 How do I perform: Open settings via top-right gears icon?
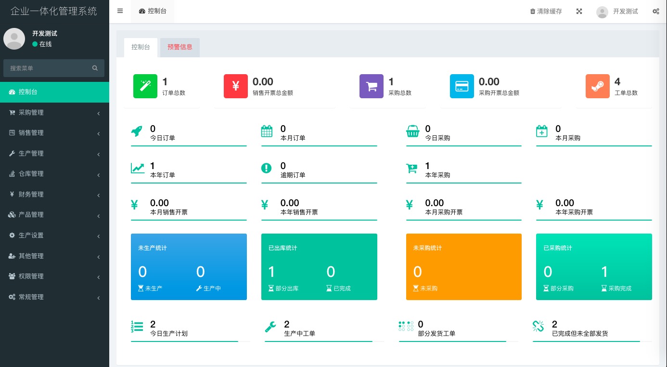[655, 12]
